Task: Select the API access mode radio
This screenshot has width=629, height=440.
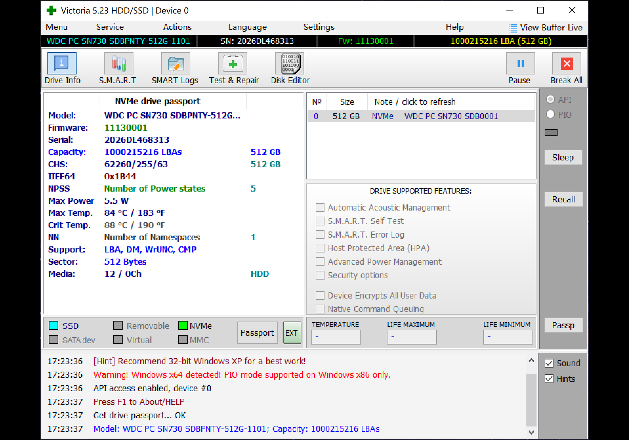Action: click(x=550, y=100)
